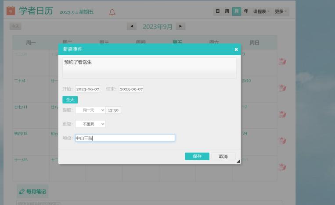Viewport: 335px width, 205px height.
Task: Open the 提醒 reminder day dropdown
Action: [x=90, y=110]
